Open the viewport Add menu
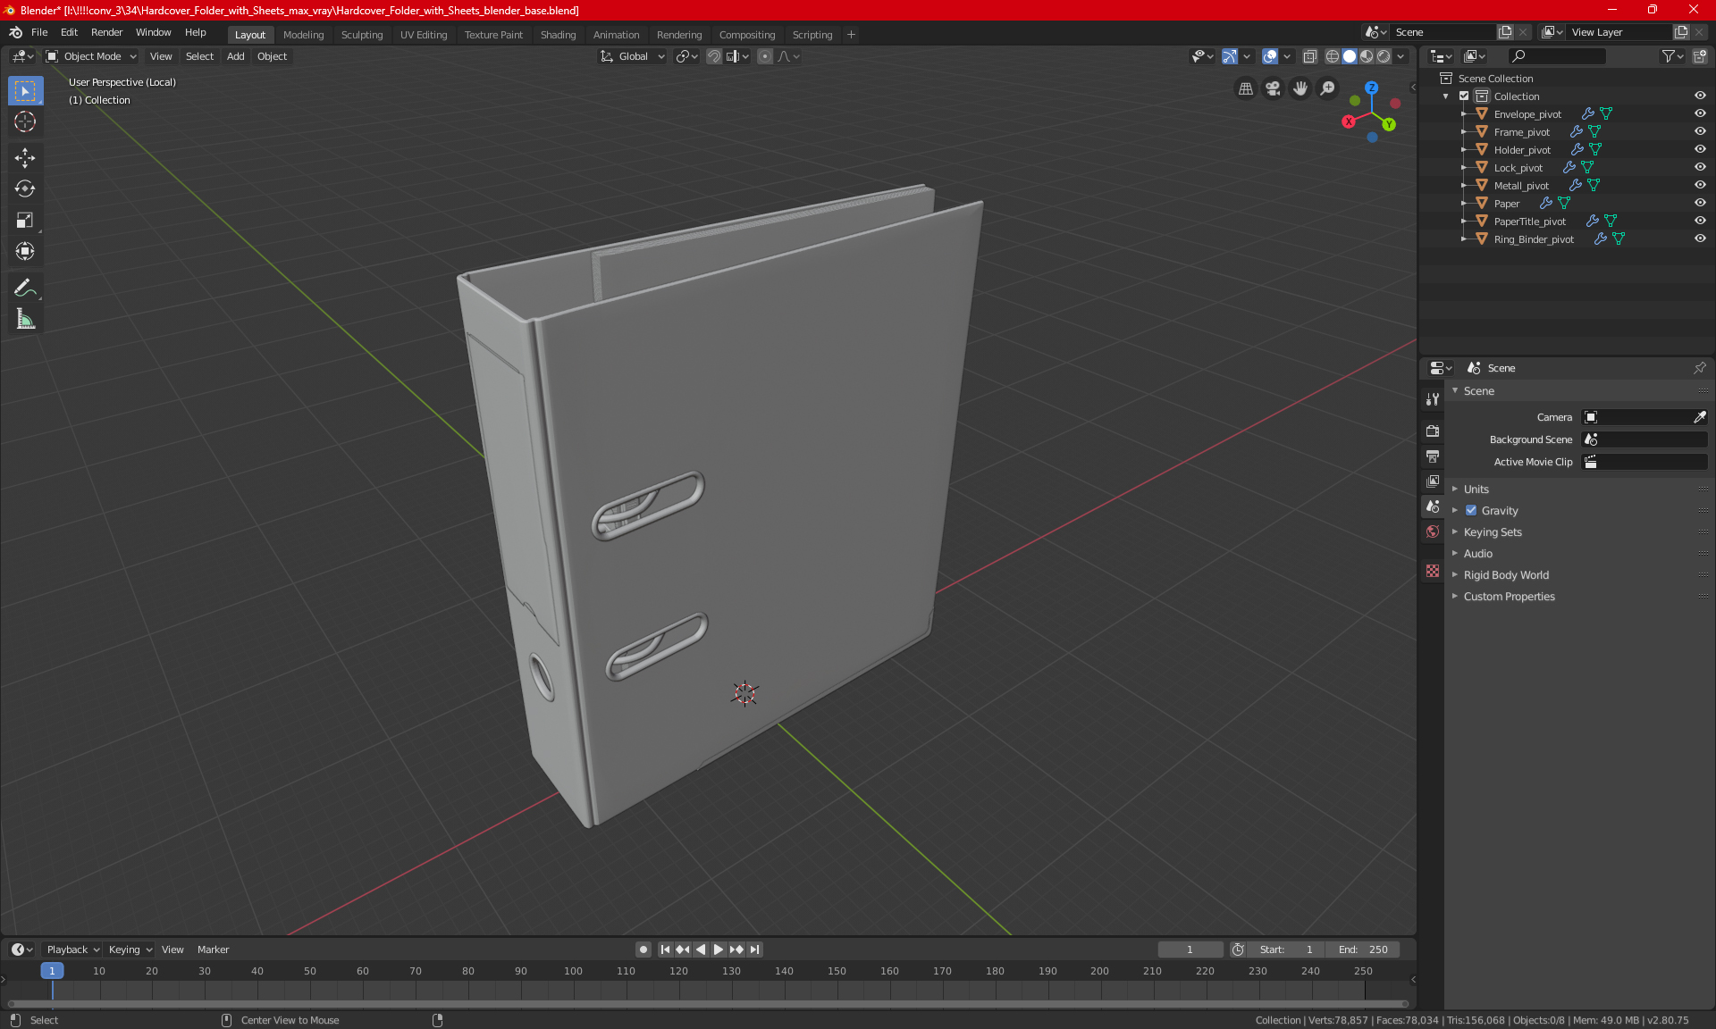The image size is (1716, 1029). [235, 56]
